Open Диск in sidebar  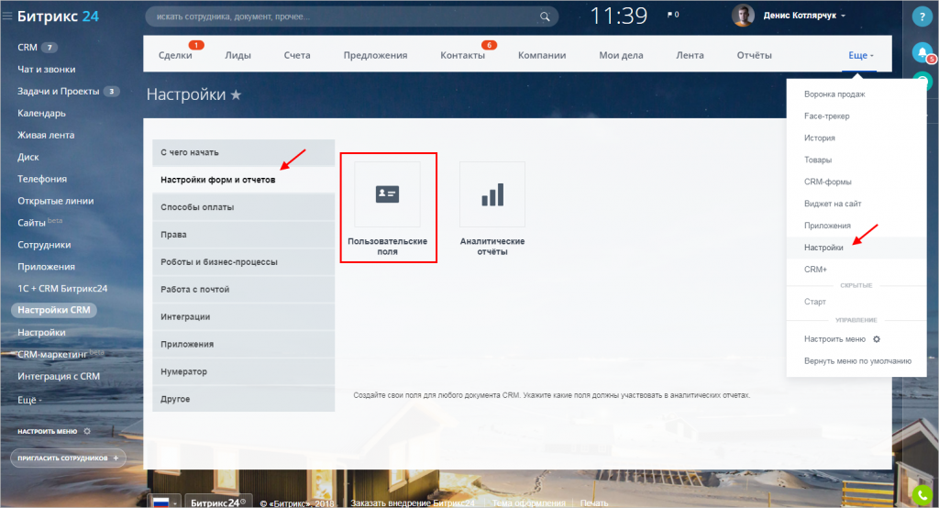click(28, 157)
